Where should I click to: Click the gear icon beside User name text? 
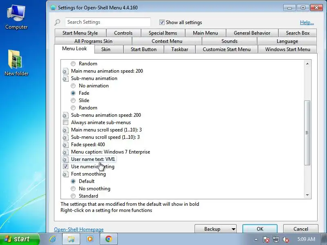coord(65,159)
